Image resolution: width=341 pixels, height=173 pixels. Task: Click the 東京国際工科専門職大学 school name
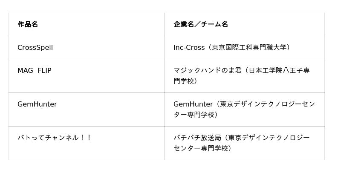[x=249, y=47]
